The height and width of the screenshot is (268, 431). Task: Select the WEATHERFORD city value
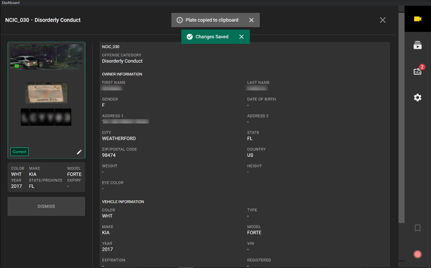(x=119, y=139)
